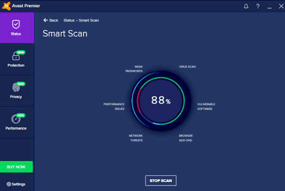
Task: Click the WEAK PASSWORDS label
Action: (x=134, y=69)
